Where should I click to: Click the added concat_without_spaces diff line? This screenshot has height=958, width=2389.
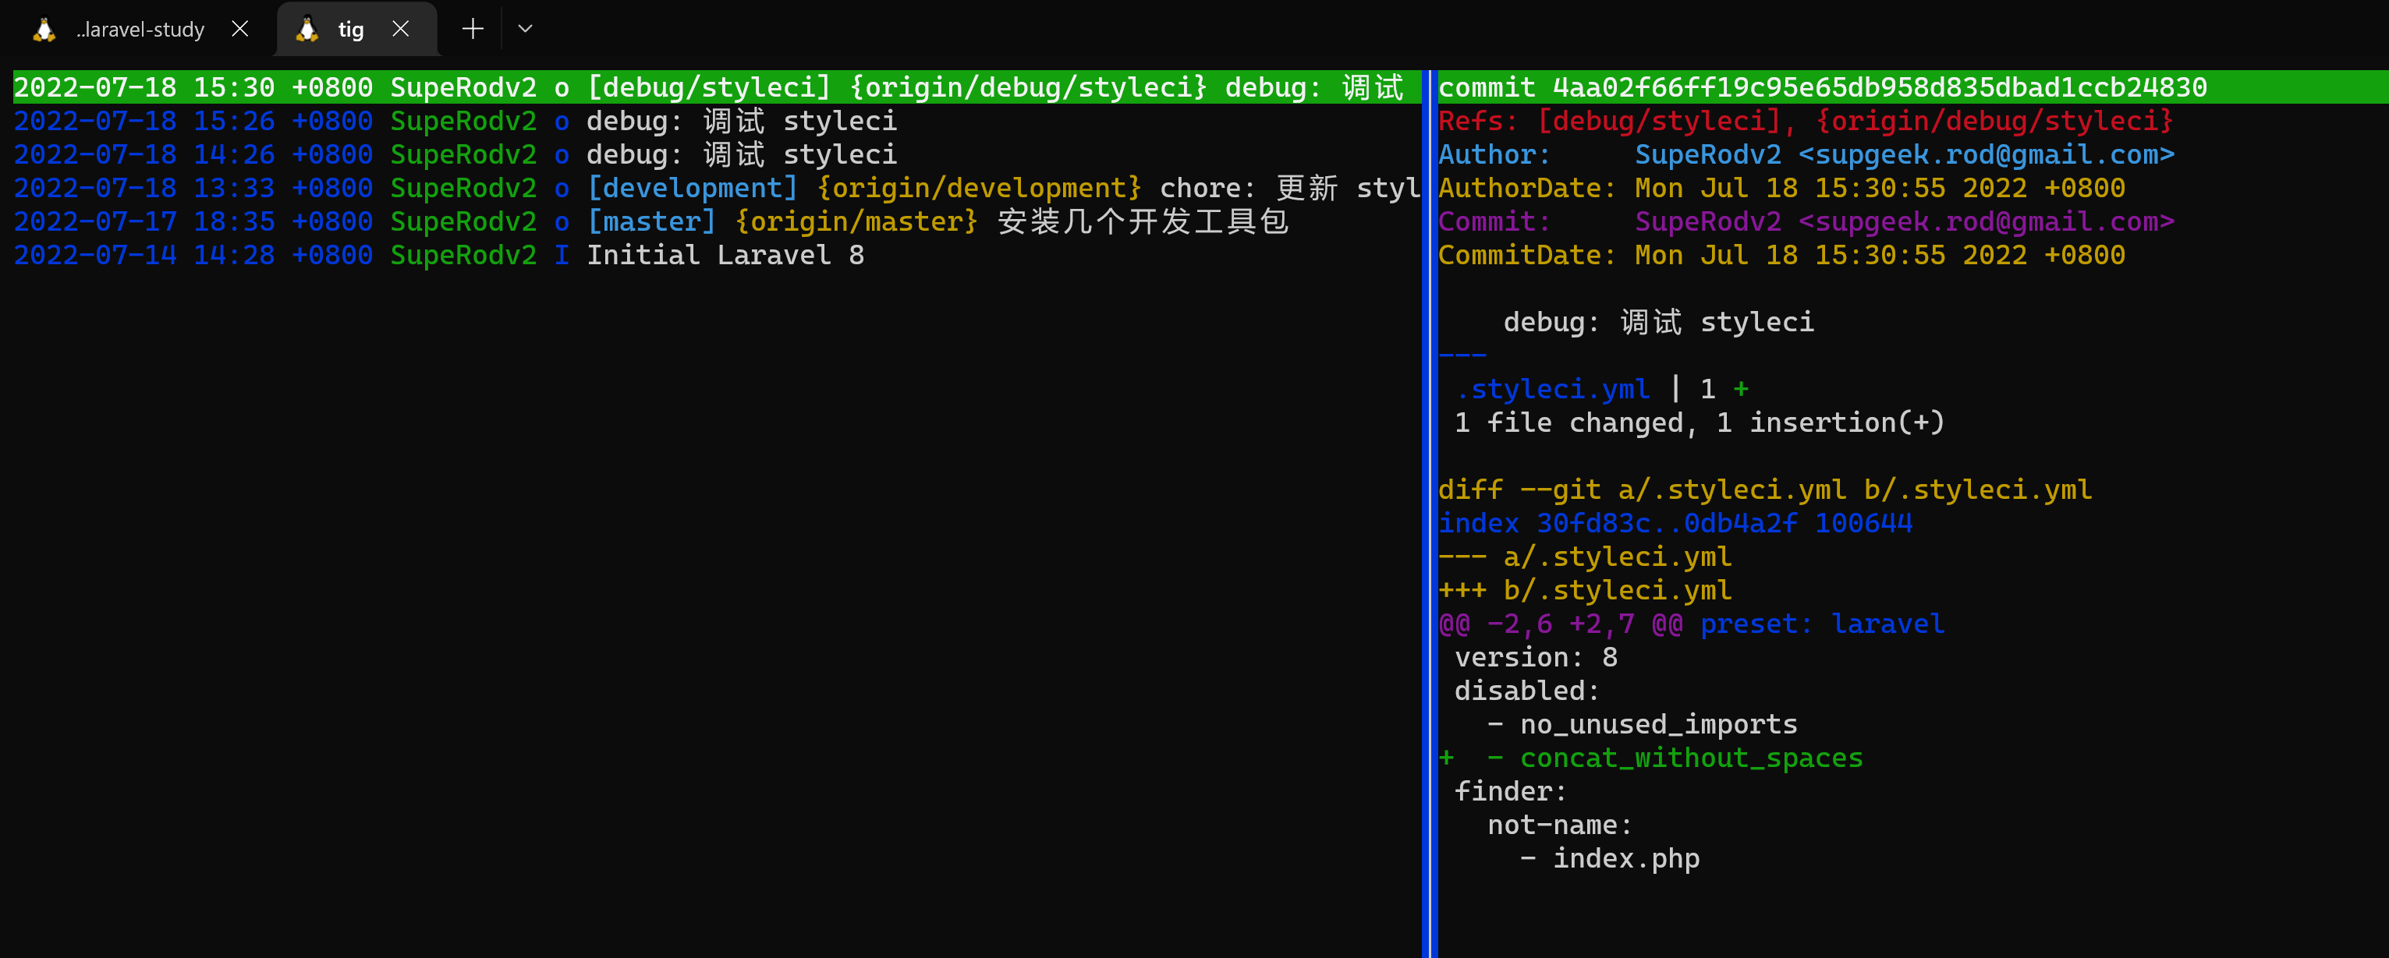point(1689,758)
